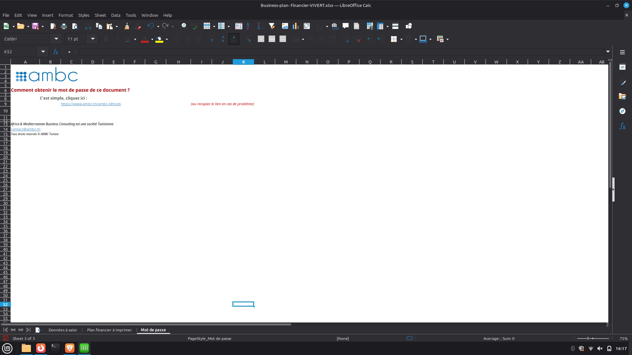Image resolution: width=632 pixels, height=355 pixels.
Task: Open the font size dropdown showing 11 pt
Action: tap(93, 39)
